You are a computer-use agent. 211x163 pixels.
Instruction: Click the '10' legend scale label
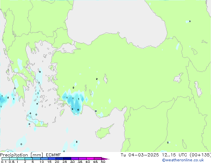coord(42,162)
